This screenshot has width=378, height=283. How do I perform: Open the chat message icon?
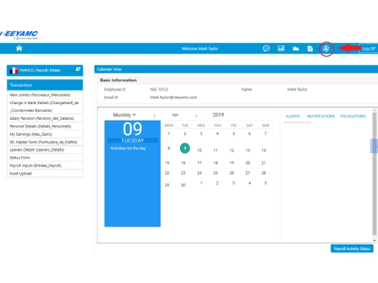[x=266, y=48]
